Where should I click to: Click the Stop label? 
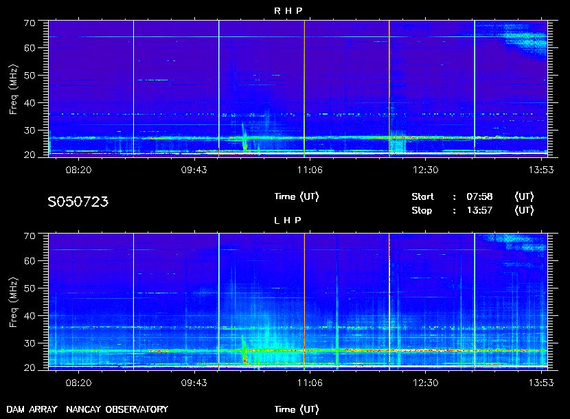pos(422,210)
